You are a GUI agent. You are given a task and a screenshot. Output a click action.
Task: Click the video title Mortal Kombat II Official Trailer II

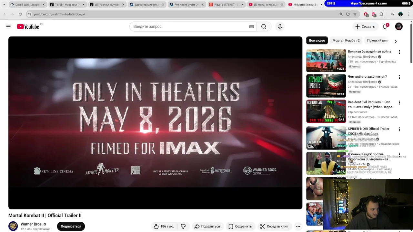click(45, 216)
